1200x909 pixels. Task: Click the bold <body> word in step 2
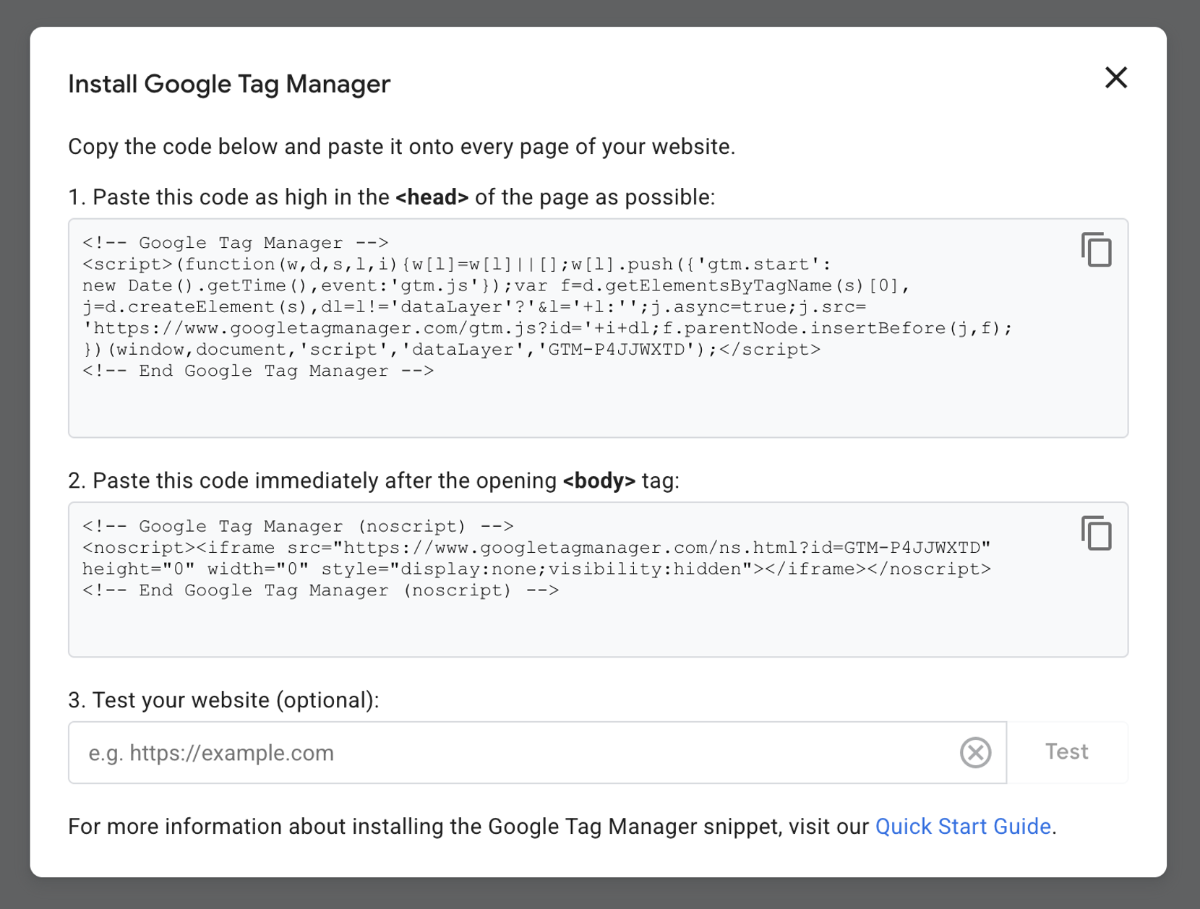[x=599, y=481]
